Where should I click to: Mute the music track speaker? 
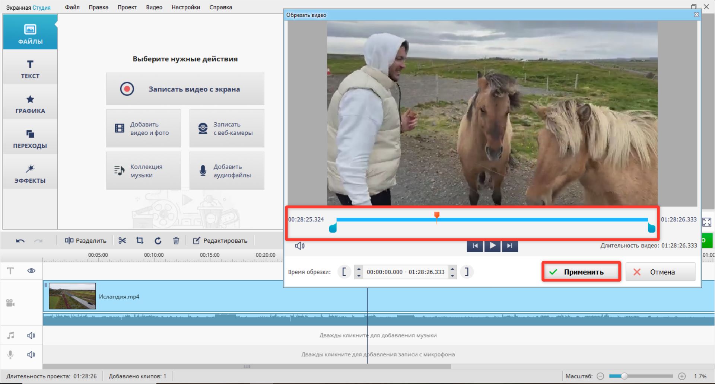(x=31, y=336)
